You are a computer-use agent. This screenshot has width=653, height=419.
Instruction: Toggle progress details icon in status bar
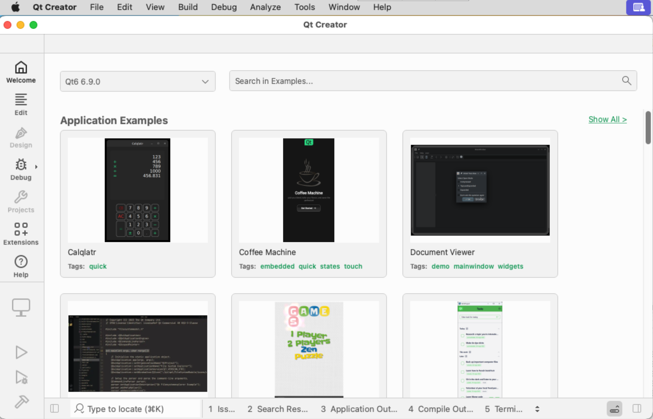(614, 409)
